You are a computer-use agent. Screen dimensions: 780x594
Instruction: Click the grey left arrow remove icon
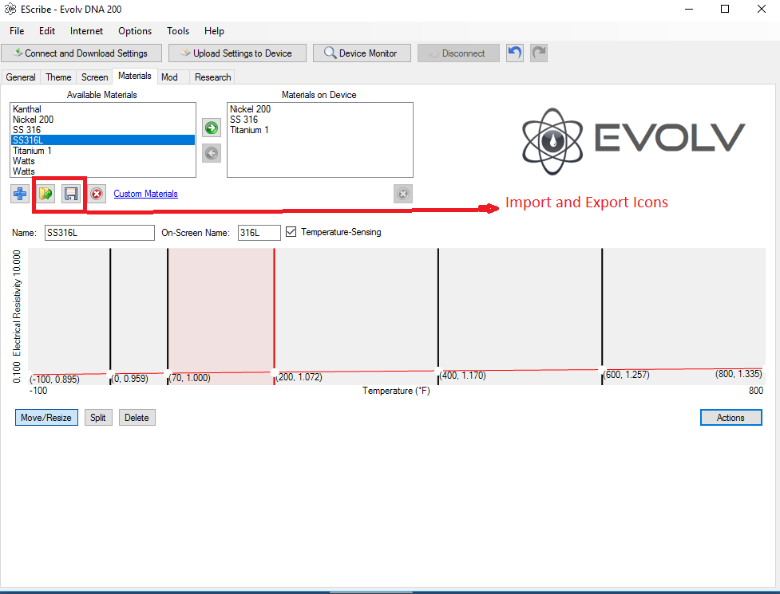[212, 153]
